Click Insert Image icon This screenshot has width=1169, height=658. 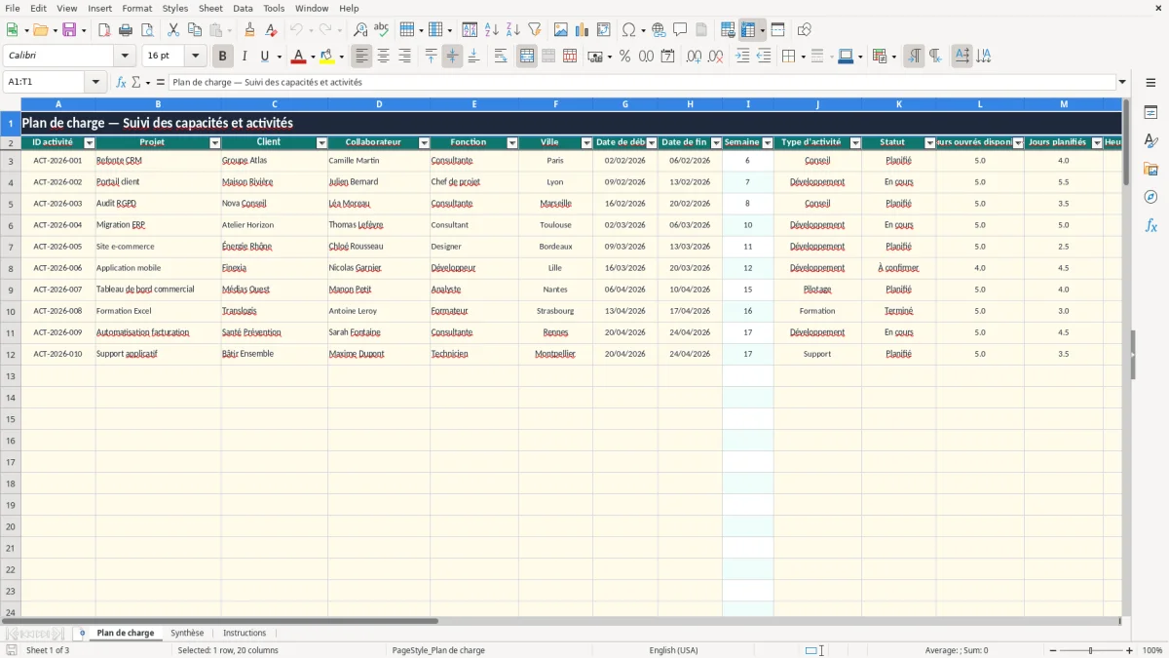561,30
